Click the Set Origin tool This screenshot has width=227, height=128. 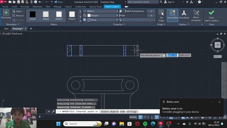click(x=161, y=16)
